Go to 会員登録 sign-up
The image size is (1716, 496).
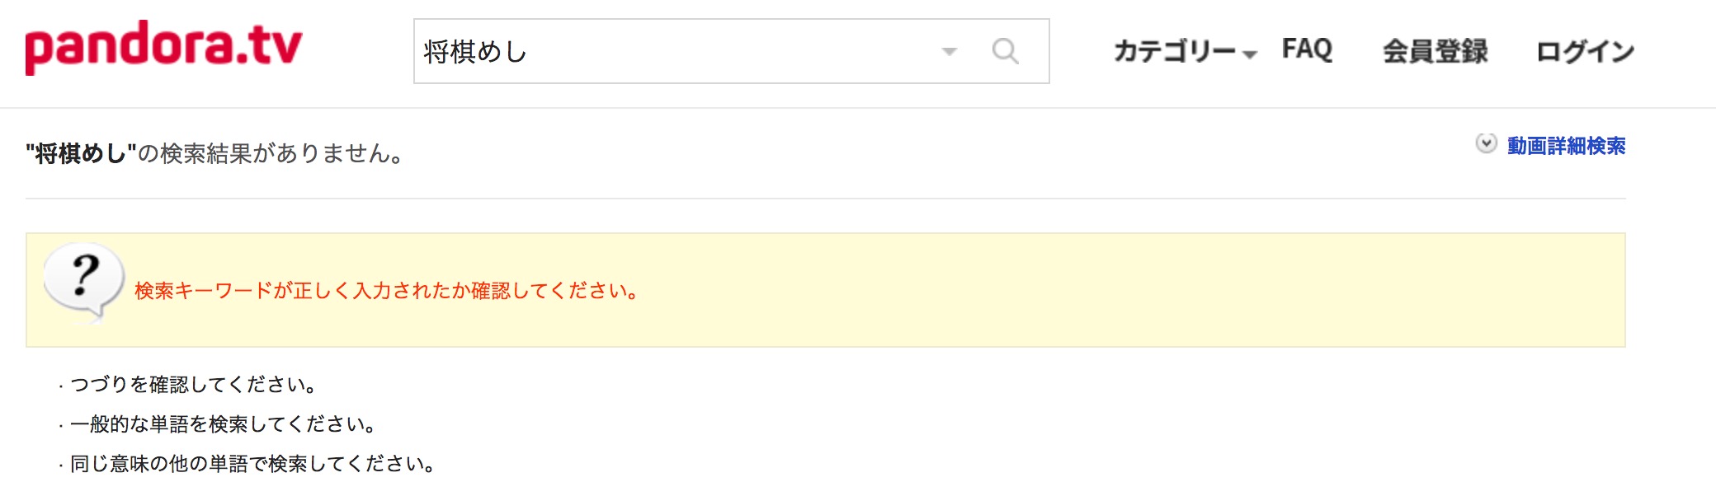tap(1435, 51)
